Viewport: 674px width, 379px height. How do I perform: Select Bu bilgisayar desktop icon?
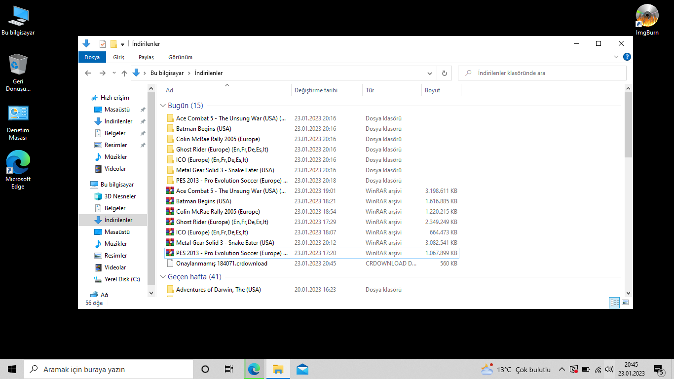point(18,20)
